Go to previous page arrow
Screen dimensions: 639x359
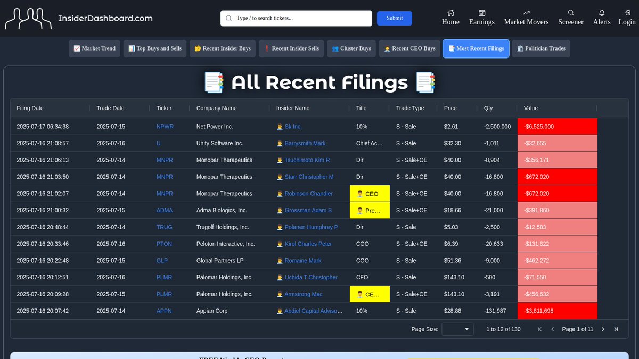click(552, 329)
